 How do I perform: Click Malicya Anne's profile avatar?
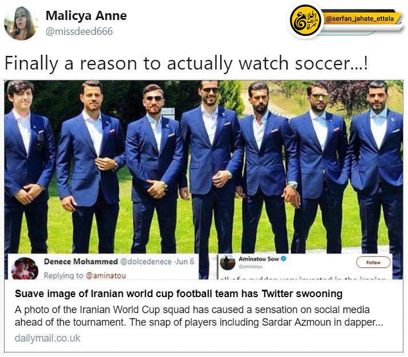[21, 23]
